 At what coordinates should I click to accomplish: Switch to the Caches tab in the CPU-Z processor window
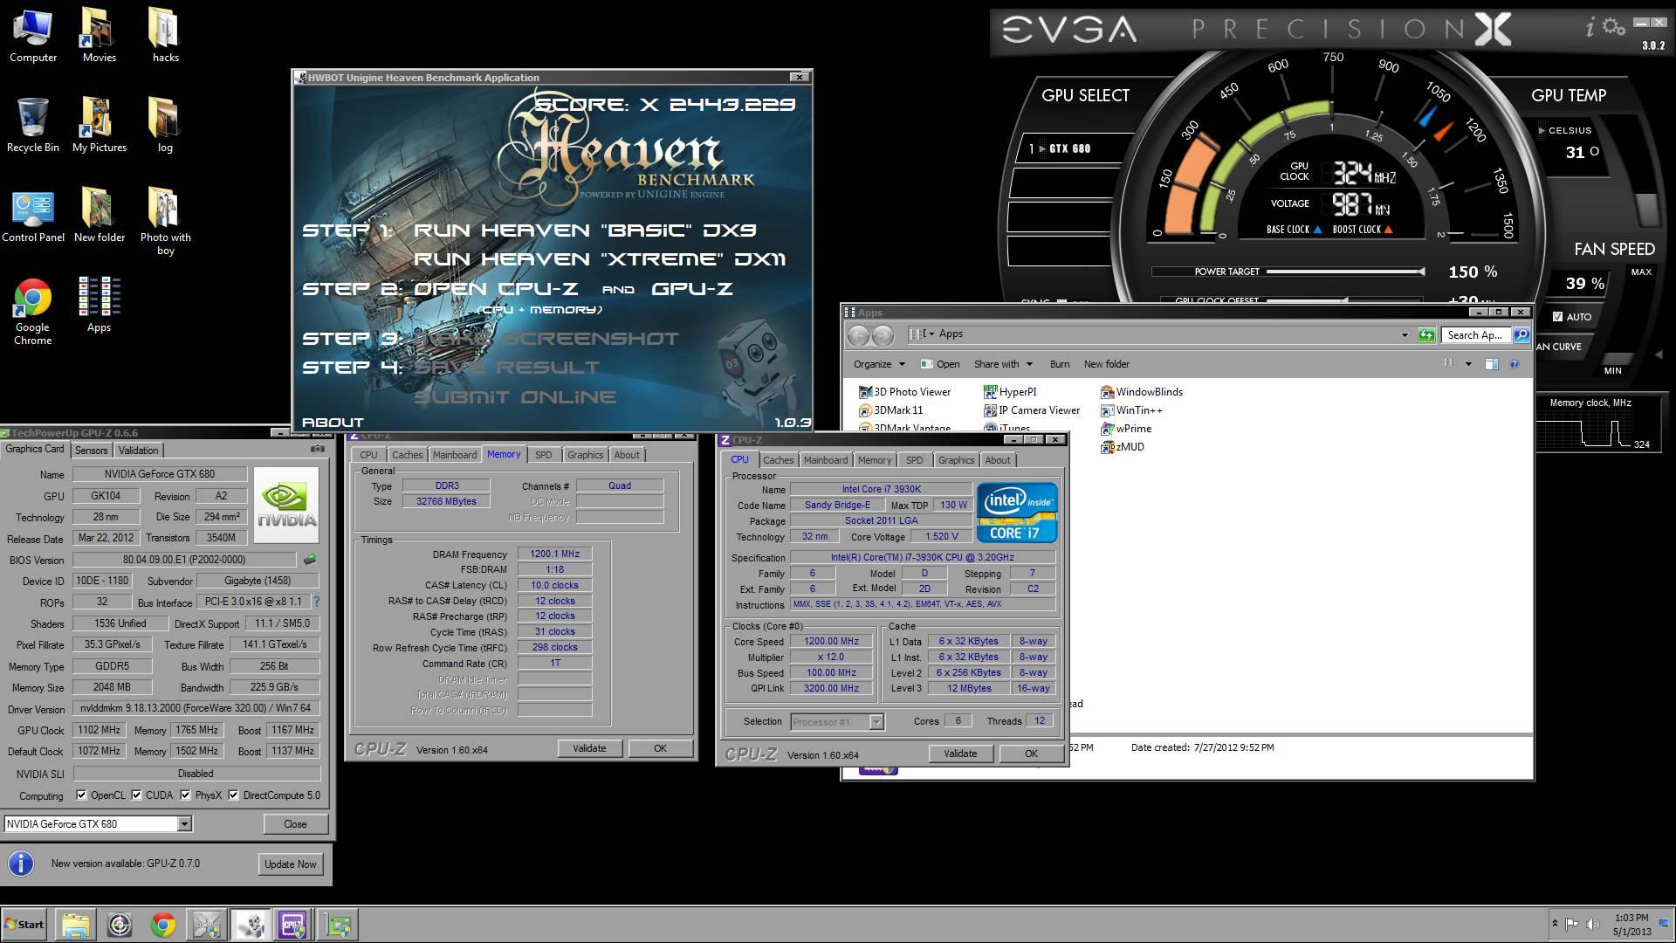coord(778,460)
